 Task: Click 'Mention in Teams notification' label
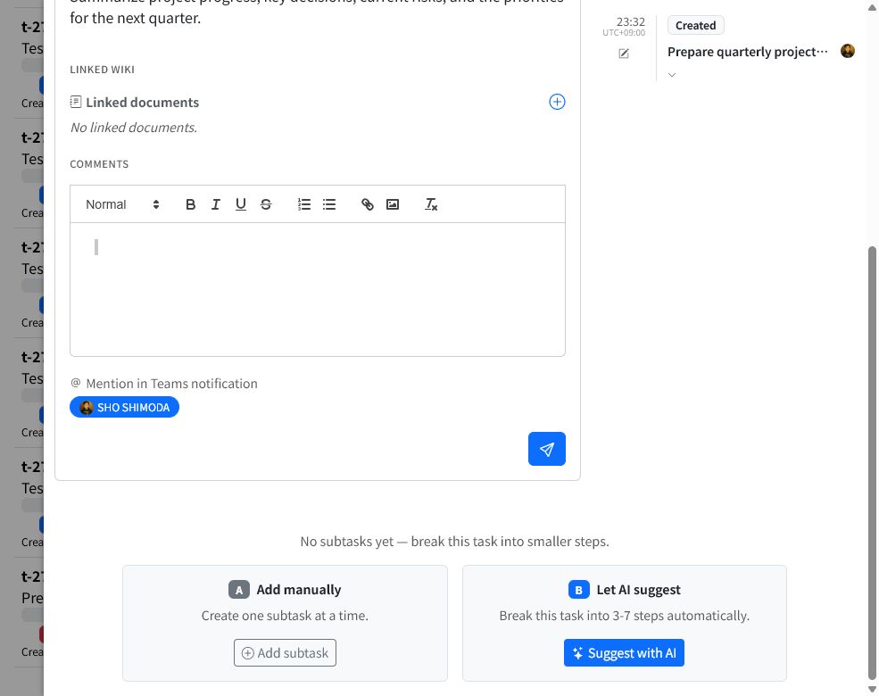point(171,384)
